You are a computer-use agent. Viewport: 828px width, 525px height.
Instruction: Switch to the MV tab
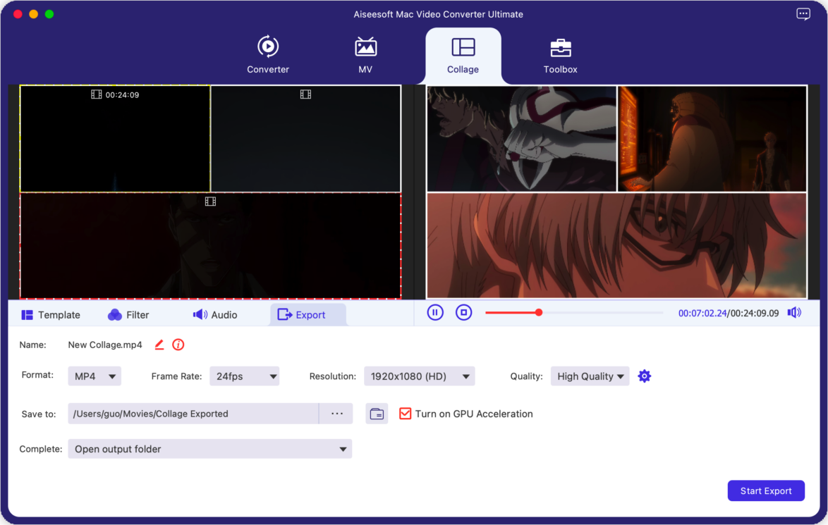pos(365,55)
